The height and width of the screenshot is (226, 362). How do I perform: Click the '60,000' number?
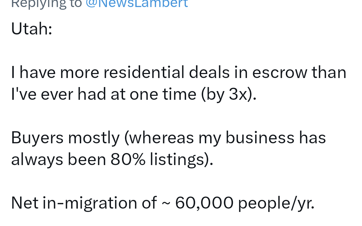(204, 203)
